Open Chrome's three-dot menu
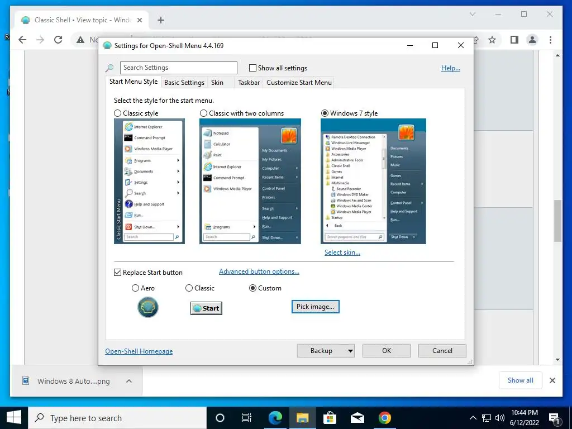The height and width of the screenshot is (429, 572). 550,40
